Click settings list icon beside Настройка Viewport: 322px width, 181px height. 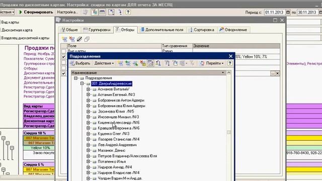(x=85, y=12)
